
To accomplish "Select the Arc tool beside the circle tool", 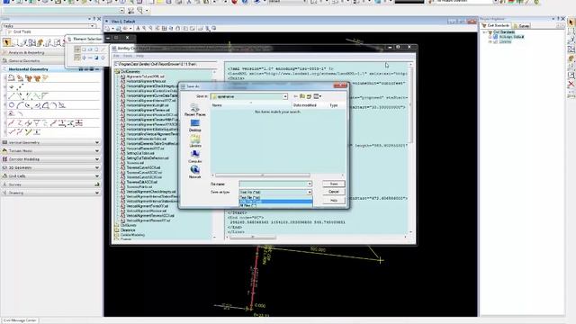I will click(20, 105).
